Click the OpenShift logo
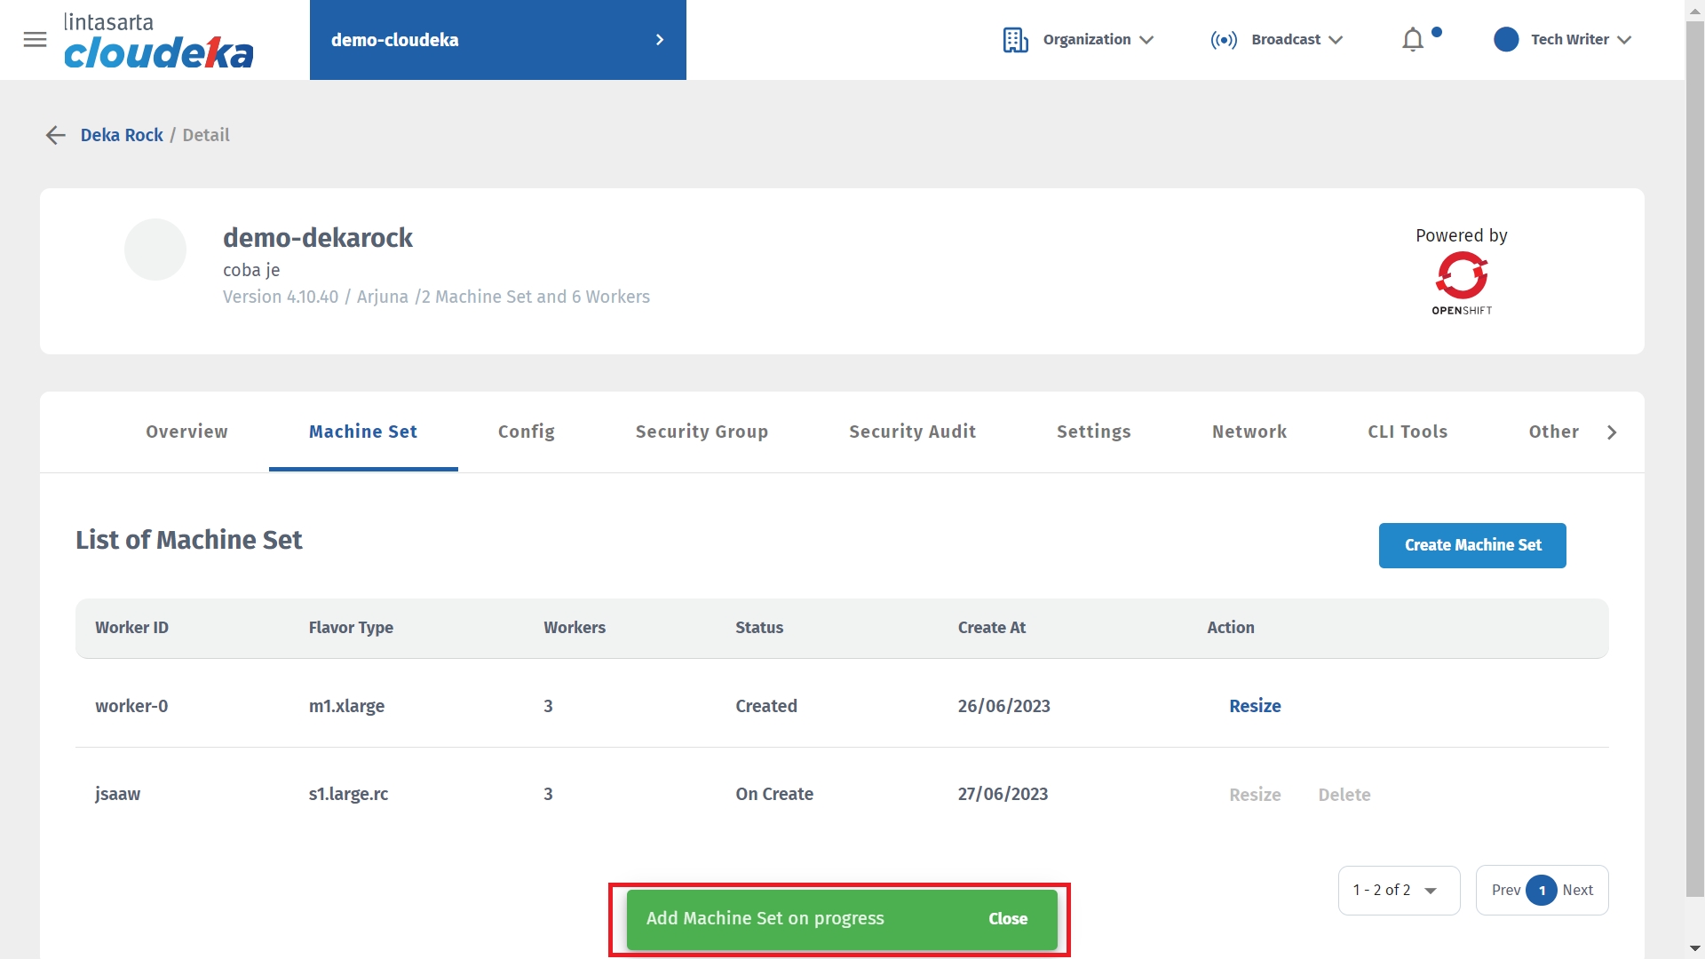The width and height of the screenshot is (1705, 959). click(x=1461, y=282)
